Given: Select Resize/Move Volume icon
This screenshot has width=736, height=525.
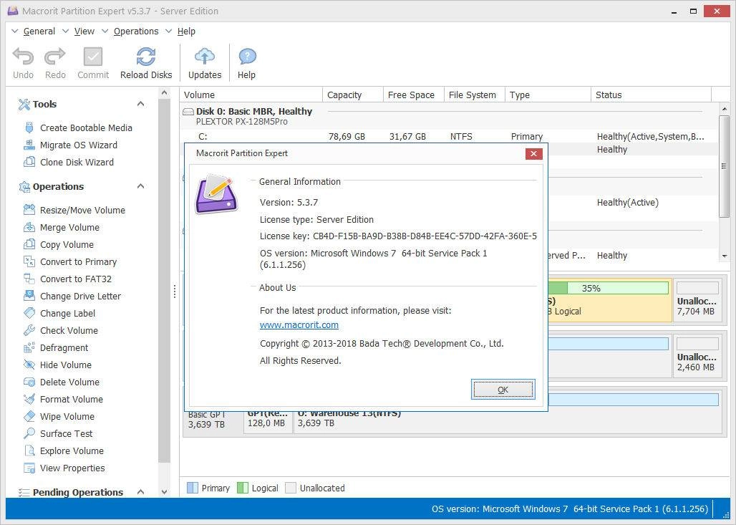Looking at the screenshot, I should click(29, 210).
